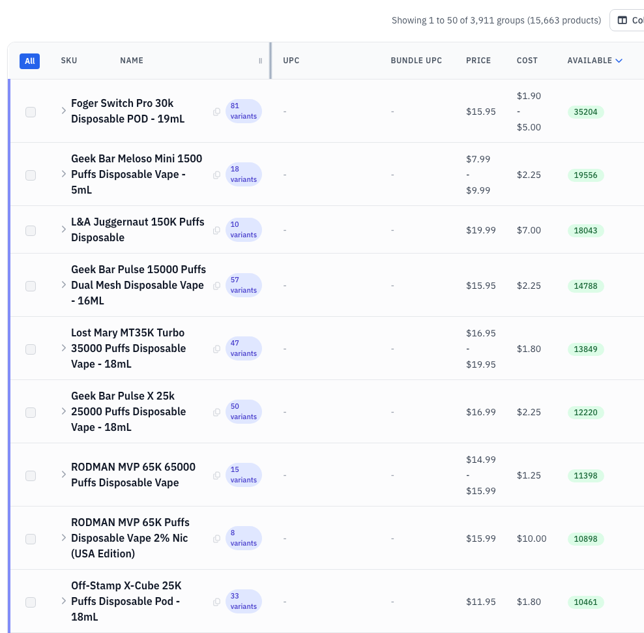Click the columns icon button at top right

[622, 20]
